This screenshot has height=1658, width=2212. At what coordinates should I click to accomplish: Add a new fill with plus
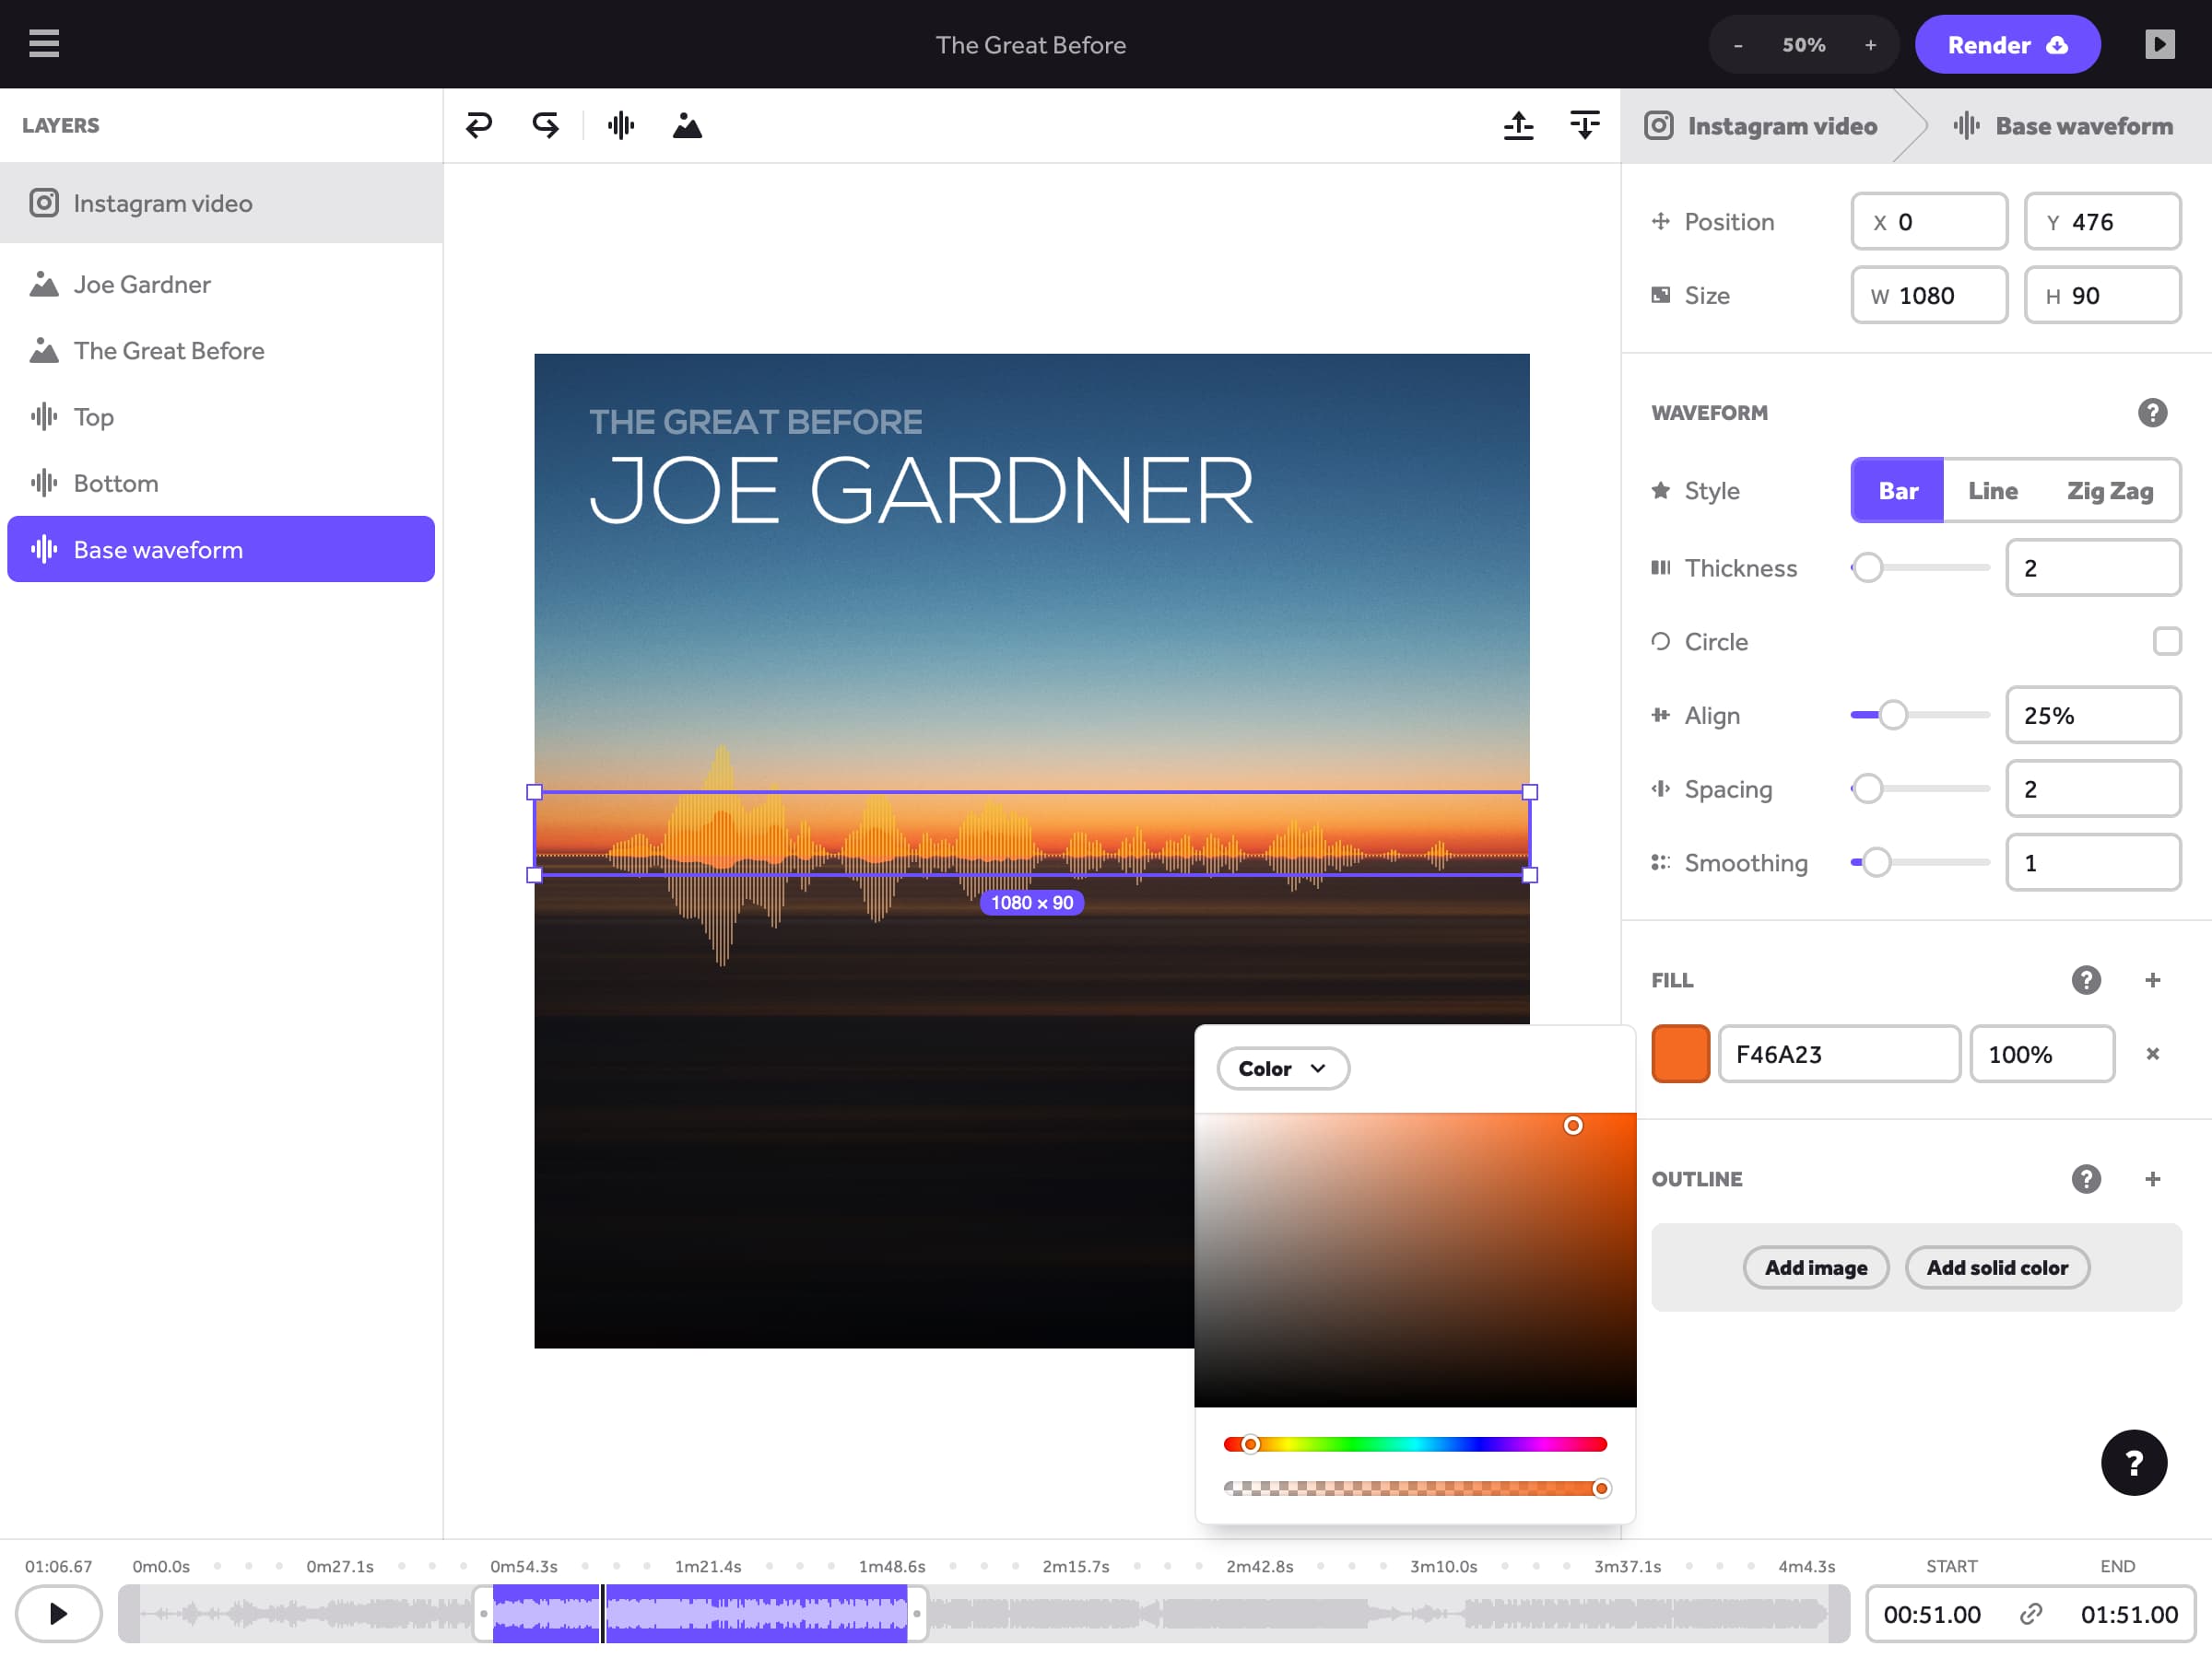click(x=2152, y=980)
